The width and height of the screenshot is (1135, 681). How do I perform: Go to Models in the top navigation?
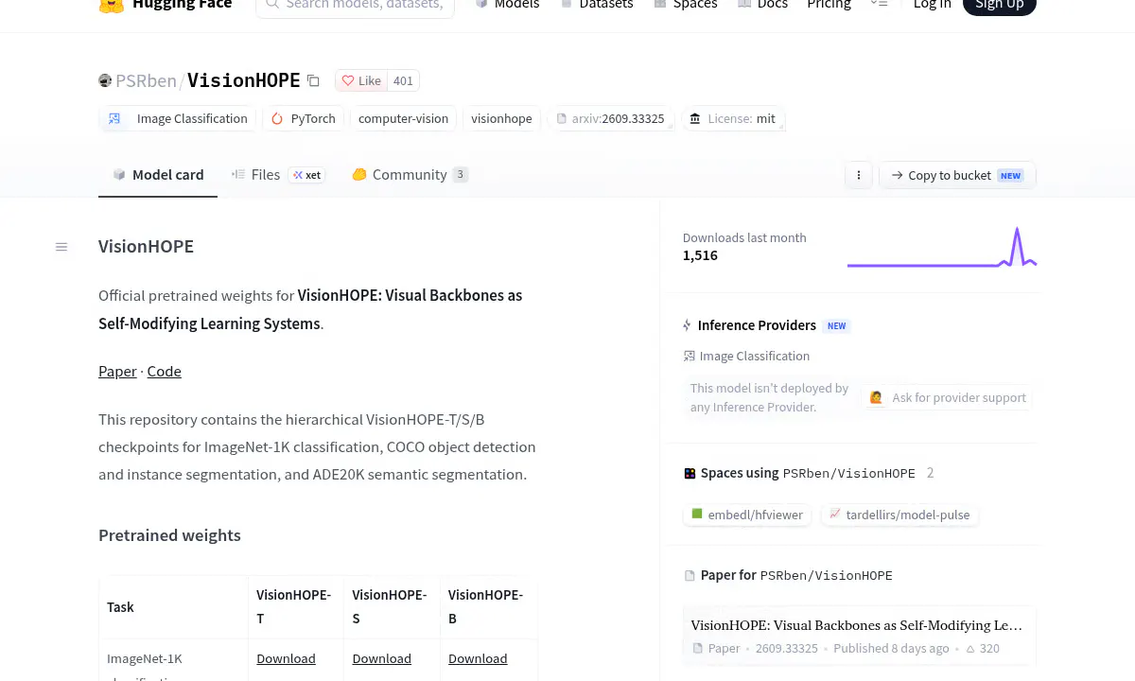pyautogui.click(x=507, y=5)
